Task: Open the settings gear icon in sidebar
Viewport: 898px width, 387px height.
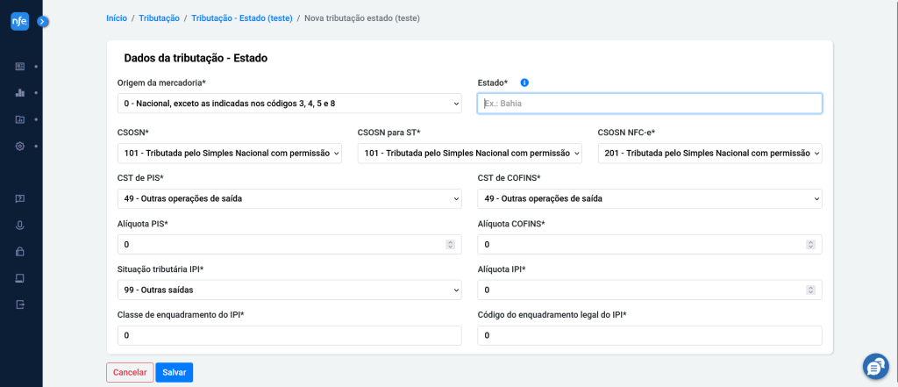Action: [x=19, y=147]
